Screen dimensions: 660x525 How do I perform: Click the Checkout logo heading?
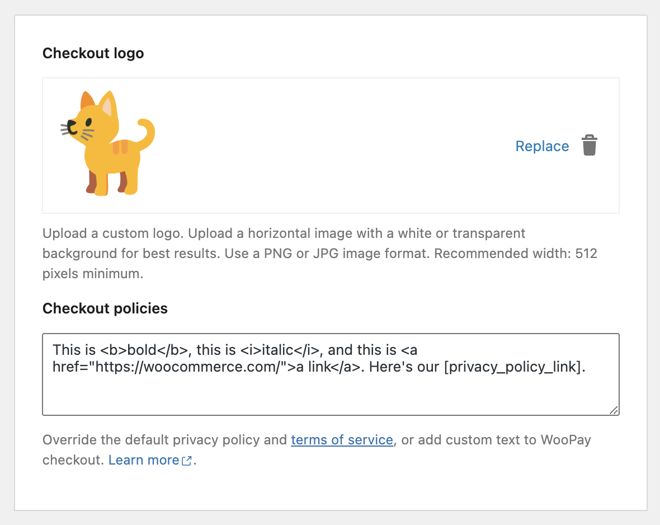click(x=93, y=53)
